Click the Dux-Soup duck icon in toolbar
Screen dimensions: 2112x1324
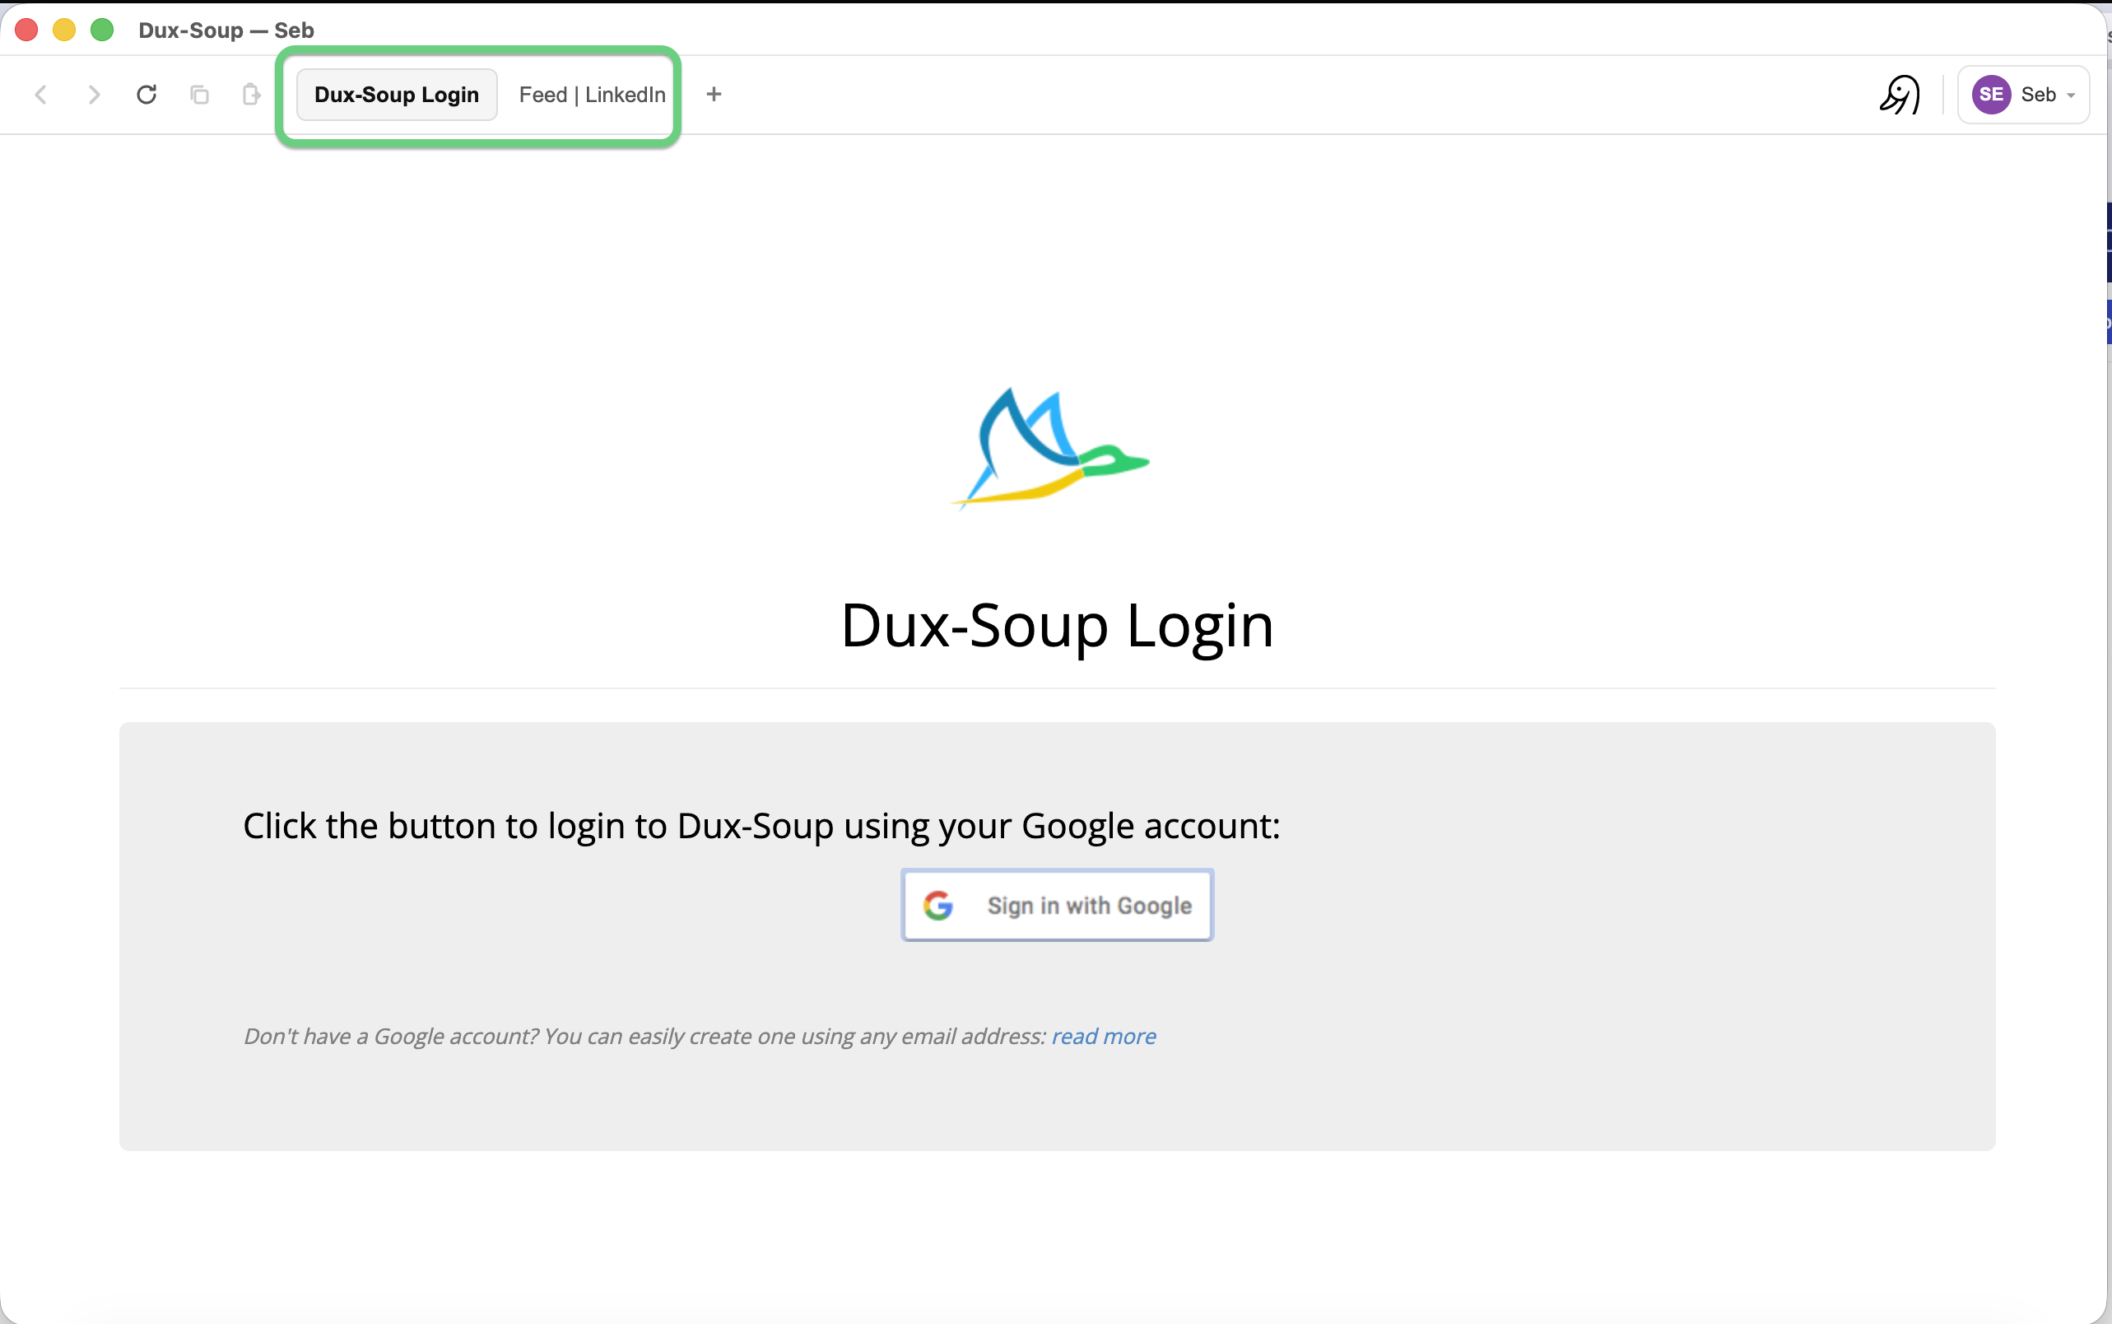(1900, 94)
